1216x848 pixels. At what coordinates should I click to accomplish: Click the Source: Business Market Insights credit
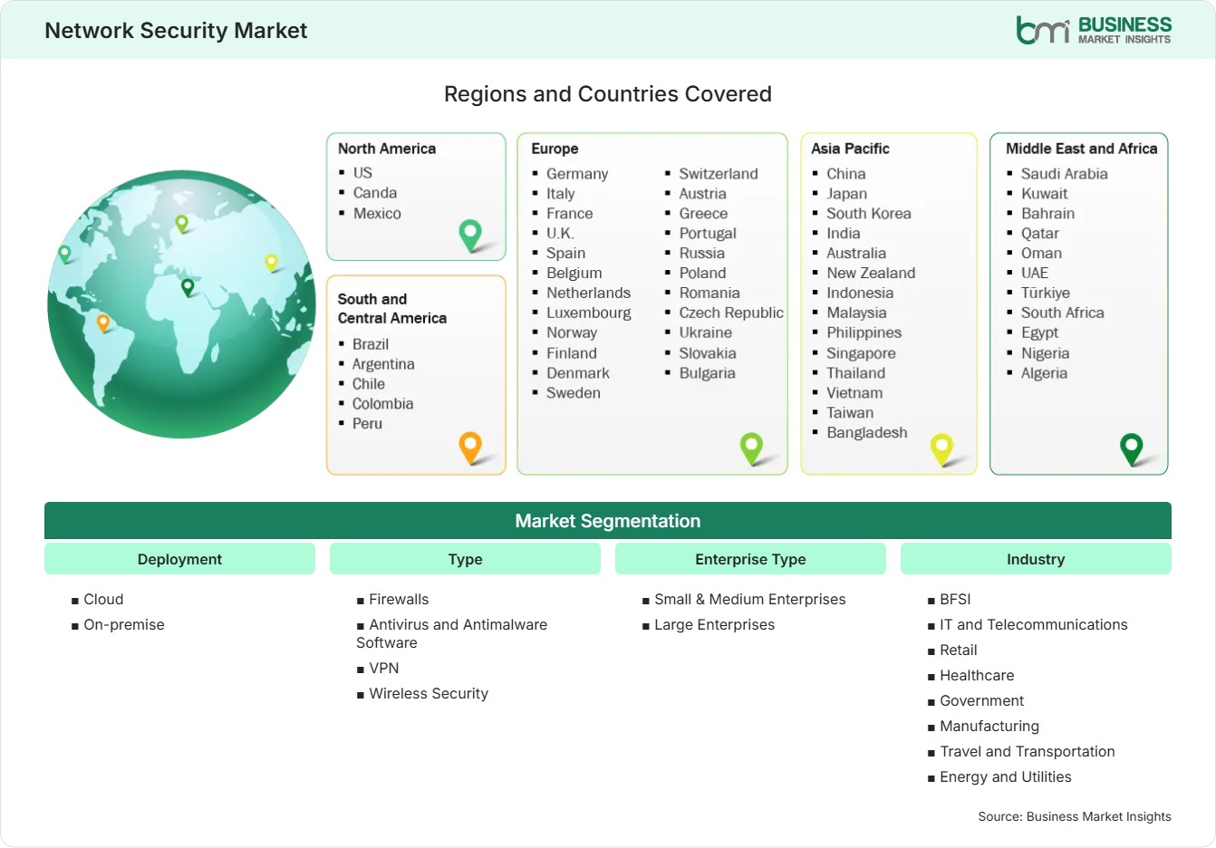(x=1075, y=817)
